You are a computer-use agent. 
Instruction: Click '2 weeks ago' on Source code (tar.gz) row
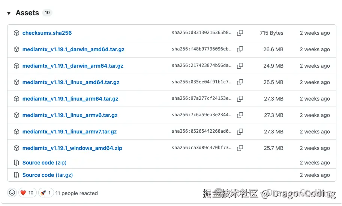tap(315, 175)
